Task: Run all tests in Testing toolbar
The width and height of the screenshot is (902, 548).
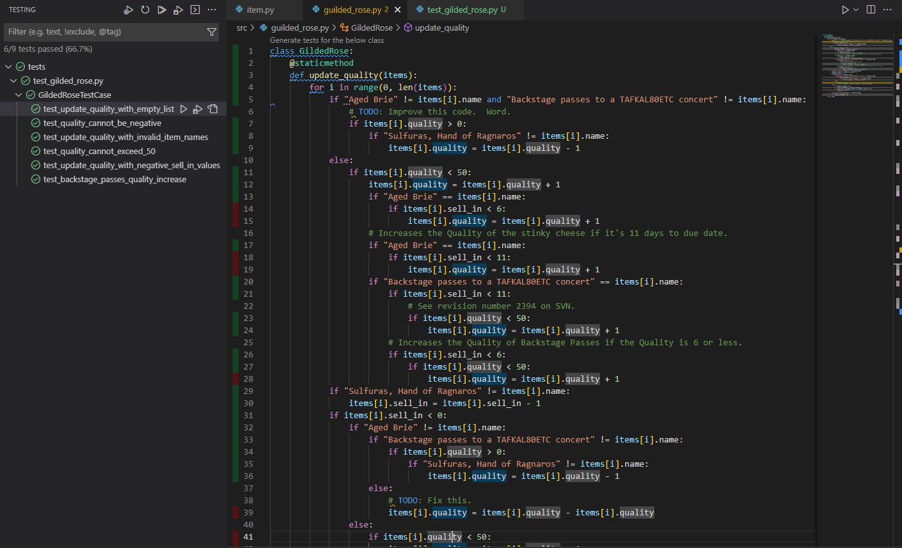Action: click(162, 10)
